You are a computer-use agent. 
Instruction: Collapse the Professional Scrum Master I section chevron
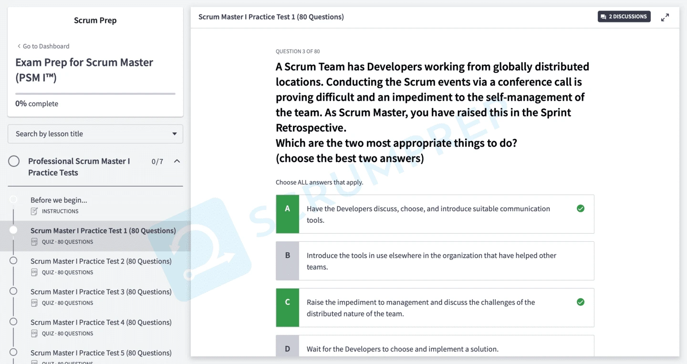[x=177, y=161]
